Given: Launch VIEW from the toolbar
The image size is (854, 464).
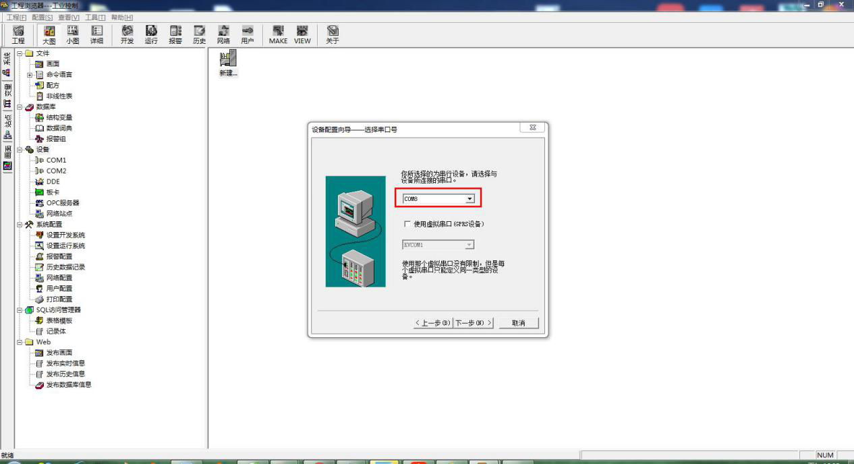Looking at the screenshot, I should coord(302,34).
